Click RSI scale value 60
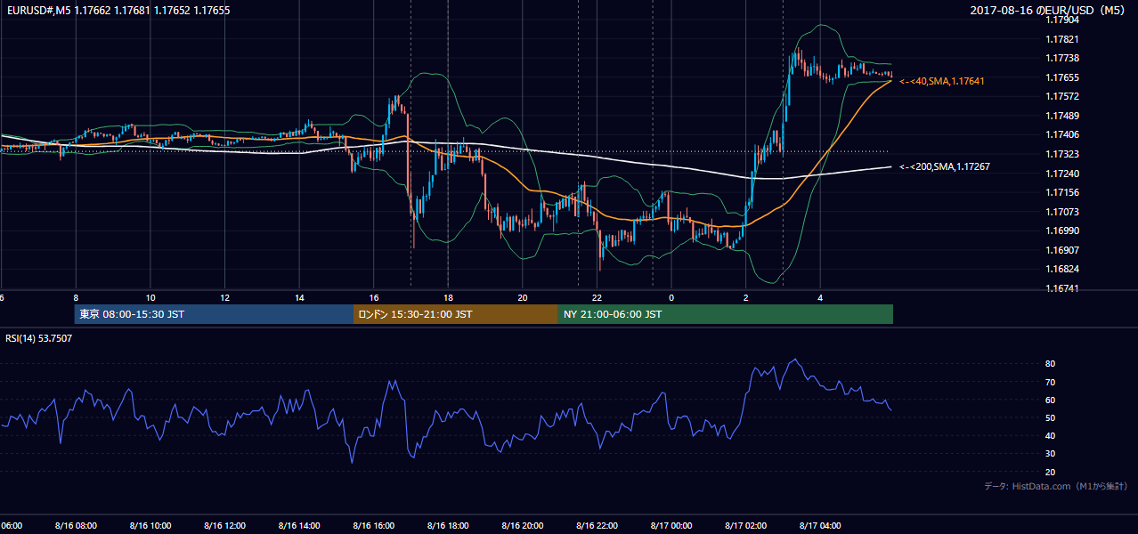Viewport: 1138px width, 534px height. coord(1051,400)
